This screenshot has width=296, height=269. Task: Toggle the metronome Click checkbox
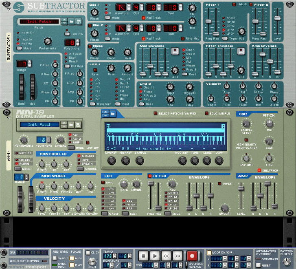click(88, 253)
